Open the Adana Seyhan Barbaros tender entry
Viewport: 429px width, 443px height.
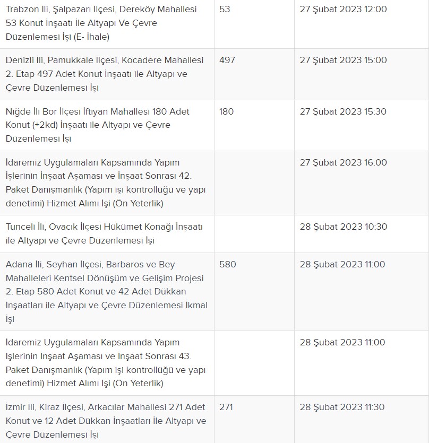pyautogui.click(x=106, y=291)
